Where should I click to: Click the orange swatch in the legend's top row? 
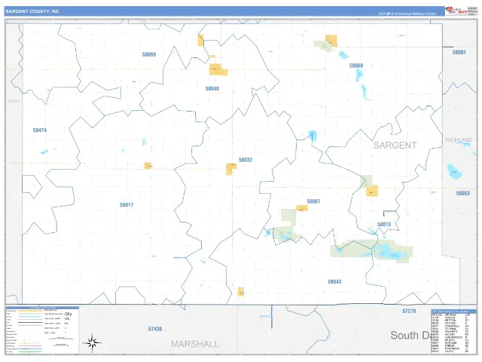coord(30,311)
